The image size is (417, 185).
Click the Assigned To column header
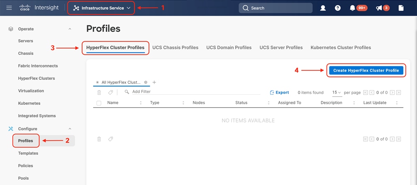289,103
